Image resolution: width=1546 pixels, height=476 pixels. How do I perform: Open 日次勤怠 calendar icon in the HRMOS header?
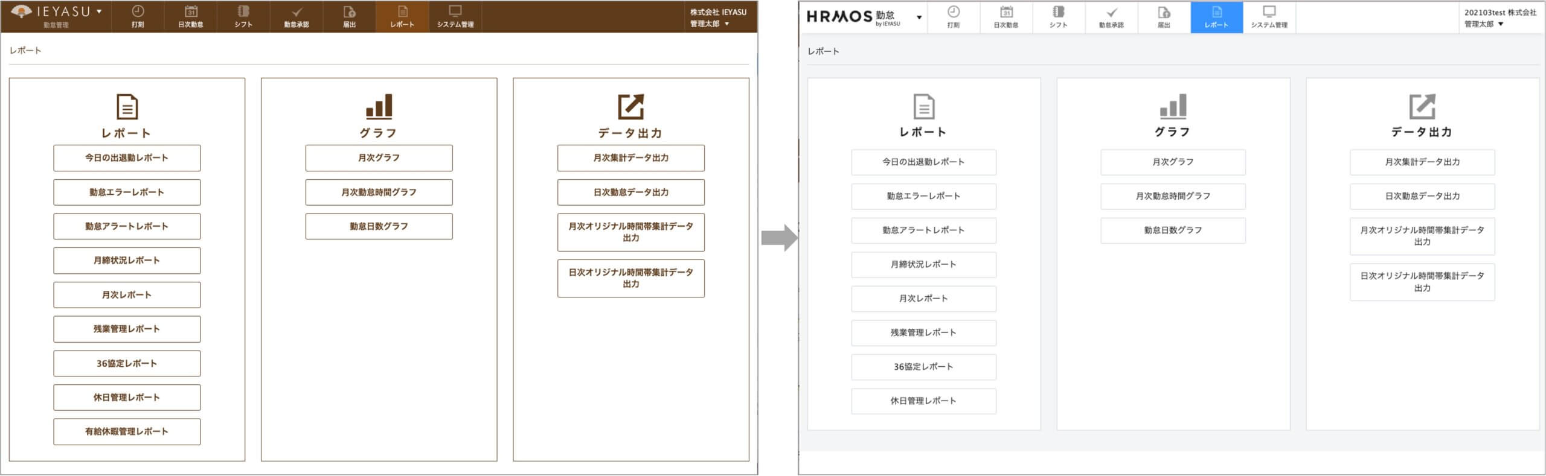pos(1006,12)
